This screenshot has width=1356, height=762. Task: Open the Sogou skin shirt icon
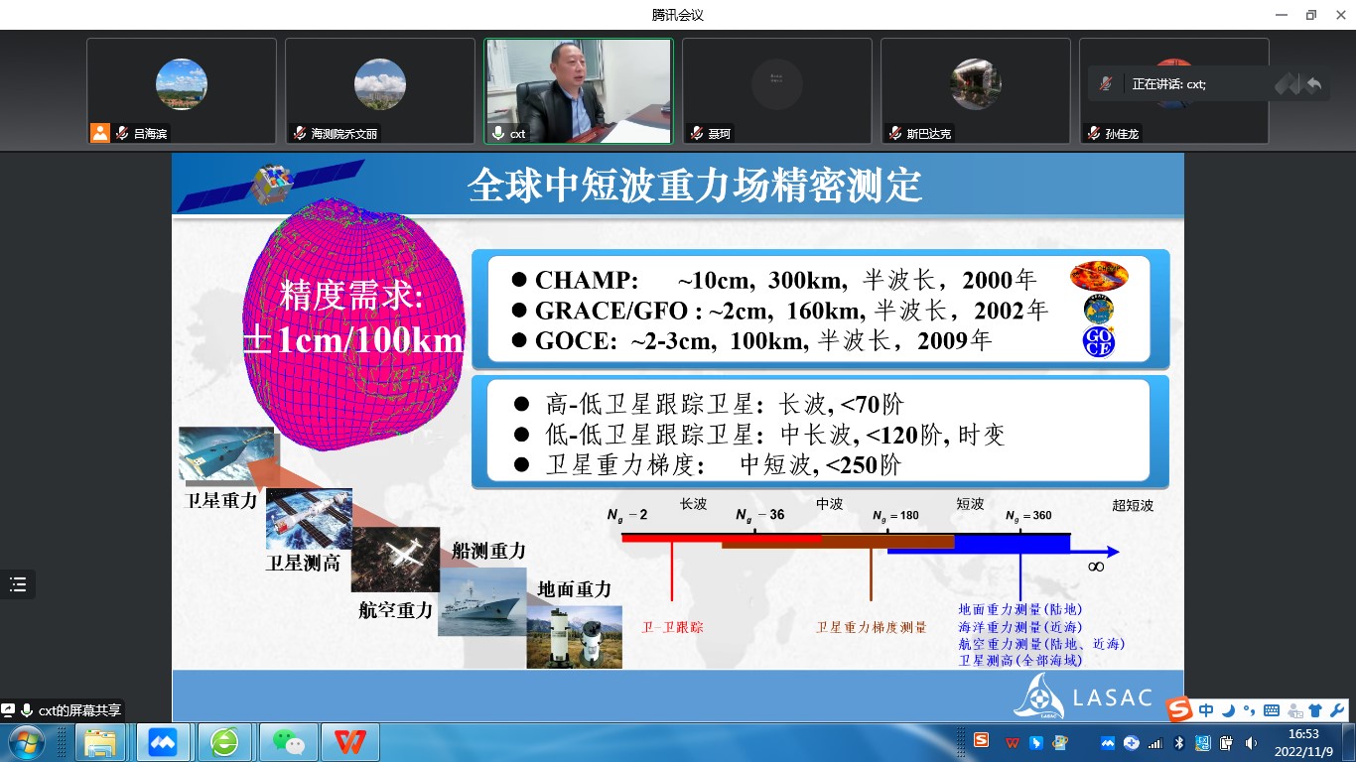click(x=1315, y=710)
